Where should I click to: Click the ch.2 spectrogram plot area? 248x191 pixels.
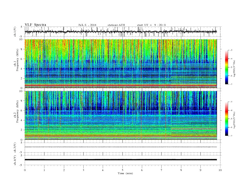(x=121, y=115)
